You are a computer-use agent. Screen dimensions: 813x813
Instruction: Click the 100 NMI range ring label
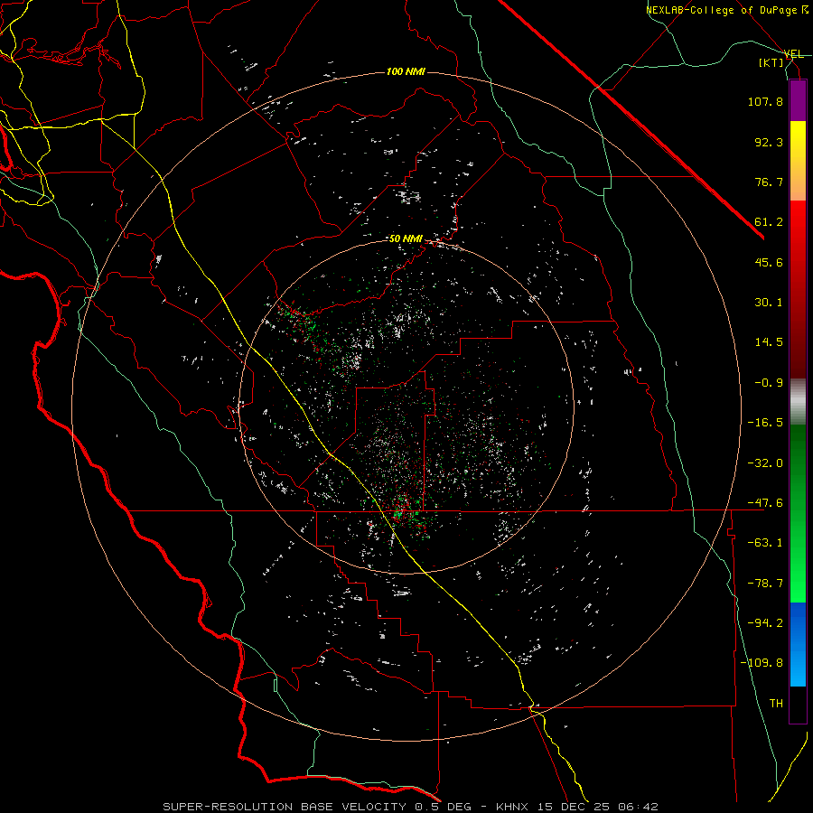pos(406,71)
